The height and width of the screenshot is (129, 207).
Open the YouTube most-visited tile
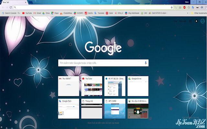click(92, 86)
